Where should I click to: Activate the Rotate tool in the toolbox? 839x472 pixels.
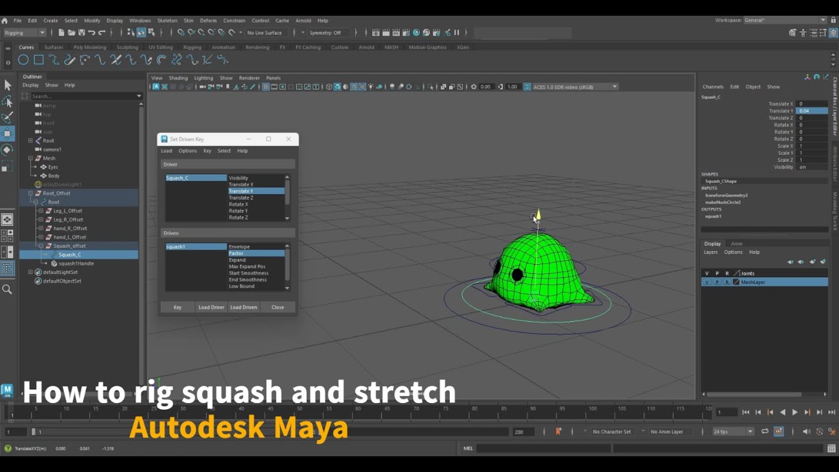pyautogui.click(x=7, y=150)
